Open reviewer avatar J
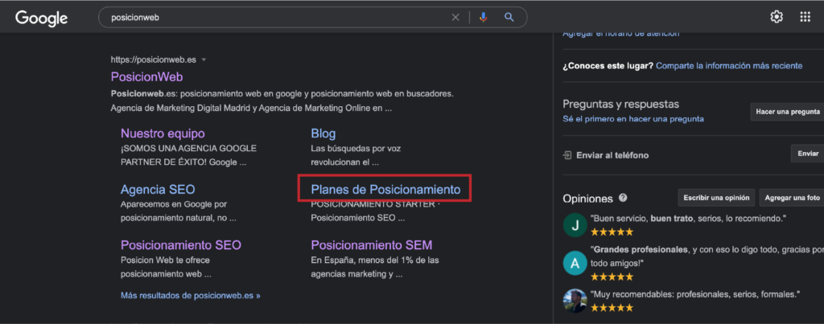824x324 pixels. pyautogui.click(x=575, y=225)
